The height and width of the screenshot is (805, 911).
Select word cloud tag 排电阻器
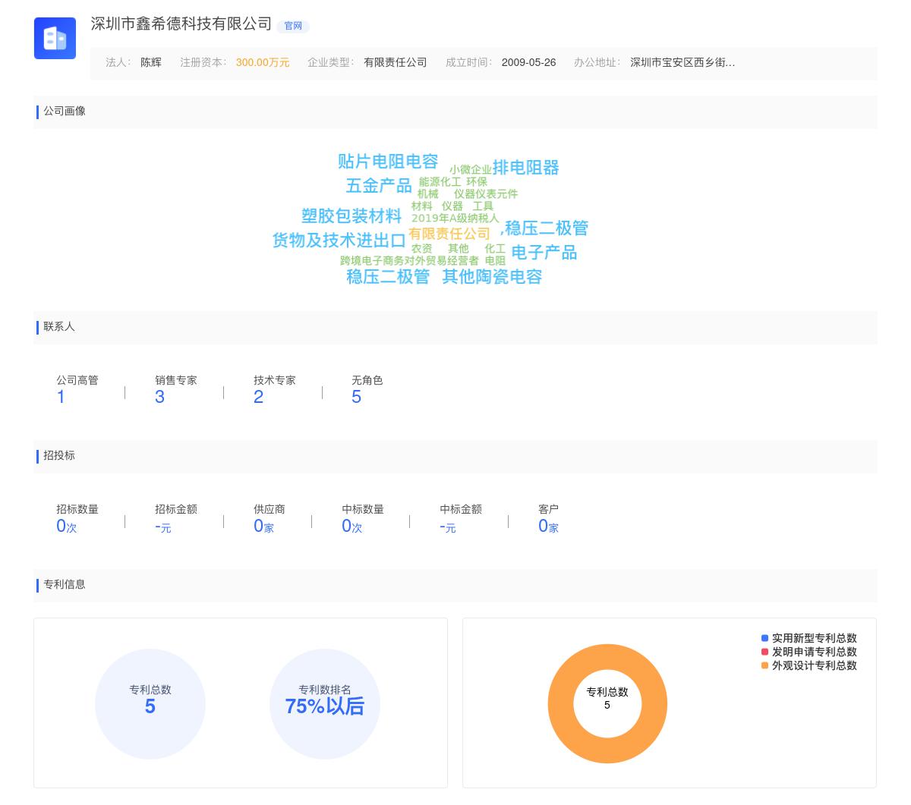click(525, 168)
